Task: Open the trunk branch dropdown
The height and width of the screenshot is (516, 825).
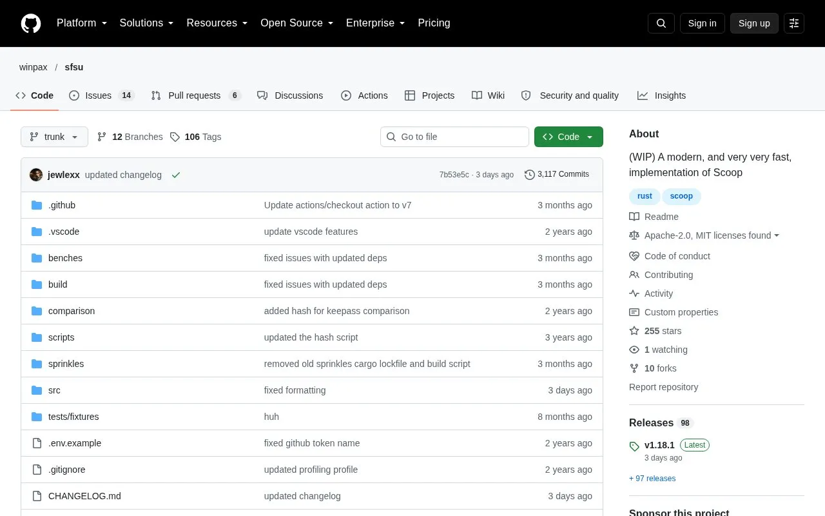Action: (x=54, y=137)
